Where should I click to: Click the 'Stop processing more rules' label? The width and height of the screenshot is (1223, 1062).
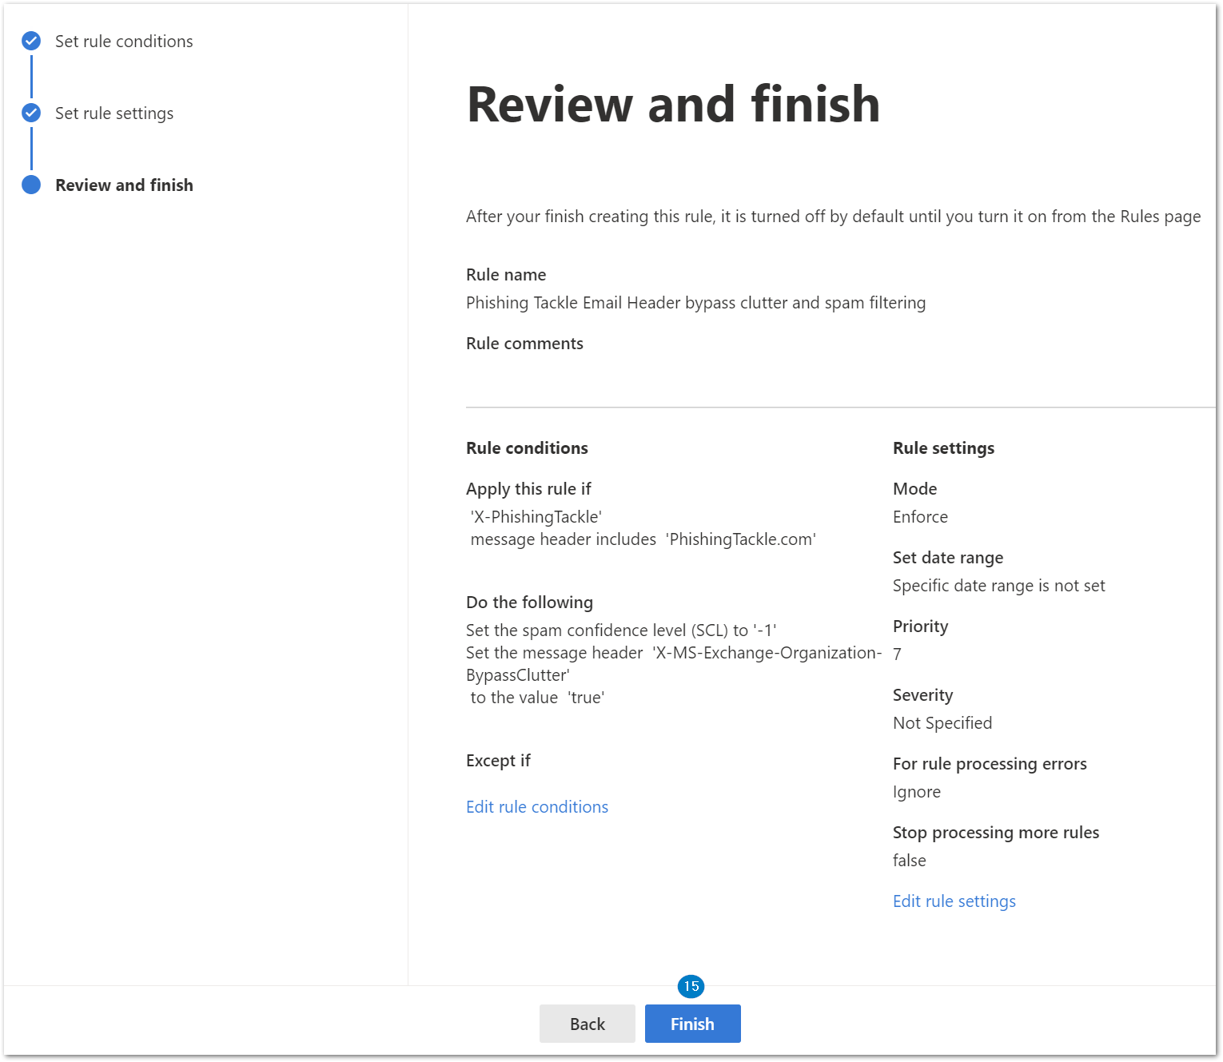coord(996,833)
